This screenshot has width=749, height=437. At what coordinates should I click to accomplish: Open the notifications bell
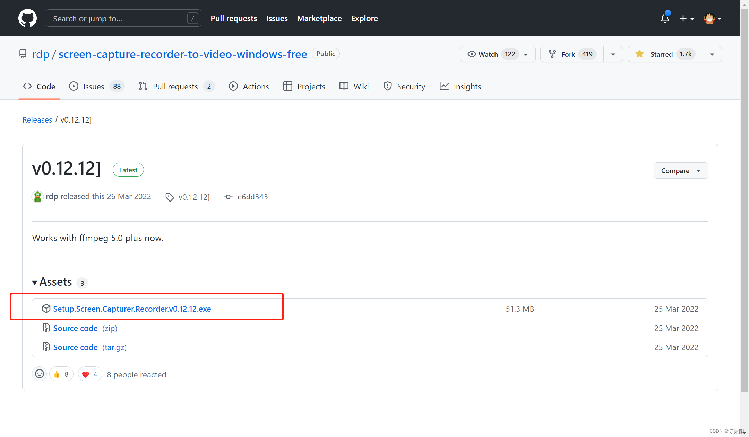tap(665, 18)
